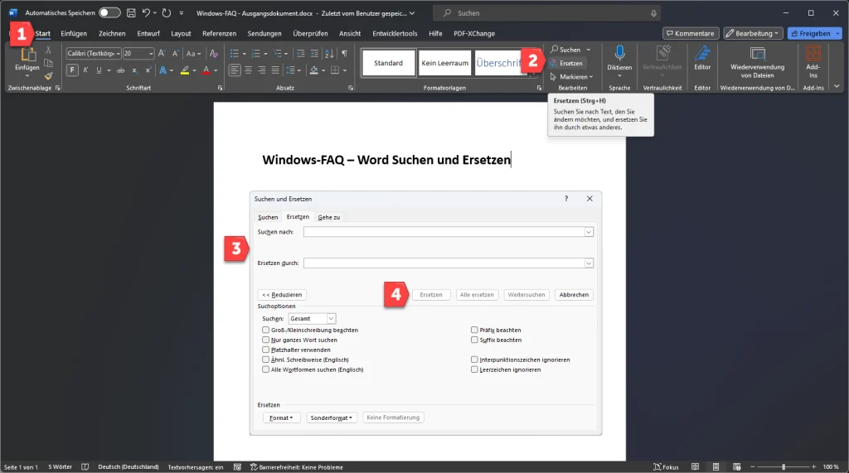Open the Format dropdown button

tap(280, 417)
